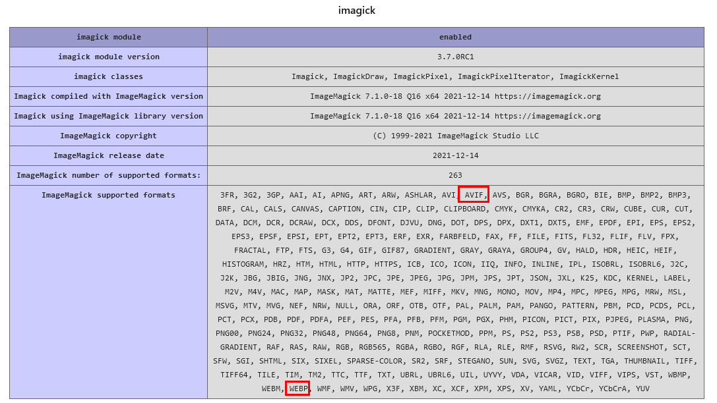Screen dimensions: 717x403
Task: Click the "(C) 1999-2021 ImageMagick Studio LLC" value
Action: pos(455,136)
